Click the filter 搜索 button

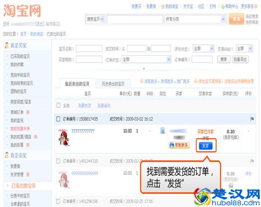pyautogui.click(x=224, y=59)
